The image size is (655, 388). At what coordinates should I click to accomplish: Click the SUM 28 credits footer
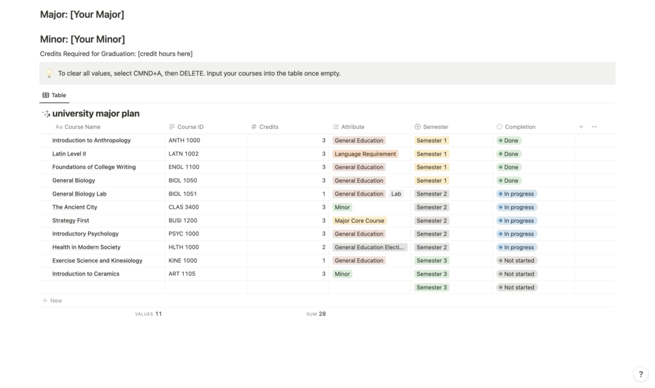click(316, 314)
